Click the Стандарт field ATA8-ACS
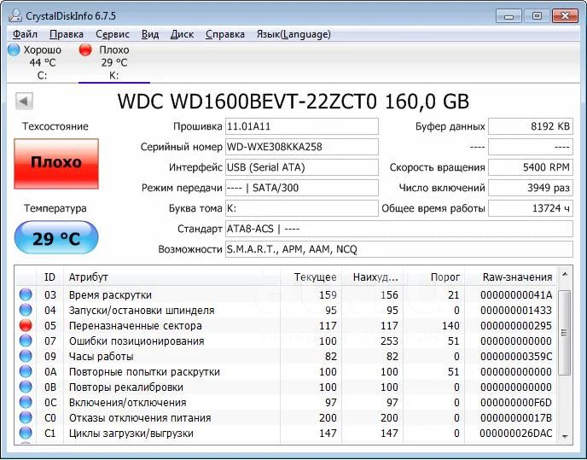587x460 pixels. (399, 229)
